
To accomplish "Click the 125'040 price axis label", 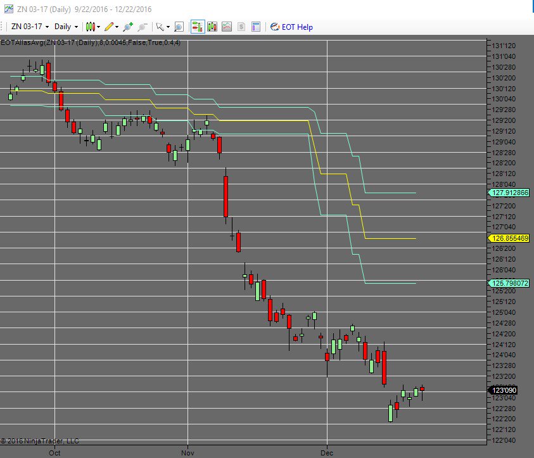I will click(504, 312).
